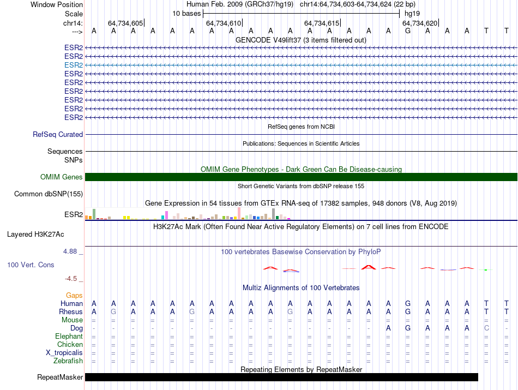This screenshot has width=518, height=390.
Task: Select the Layered H3K27Ac track label
Action: pyautogui.click(x=35, y=235)
